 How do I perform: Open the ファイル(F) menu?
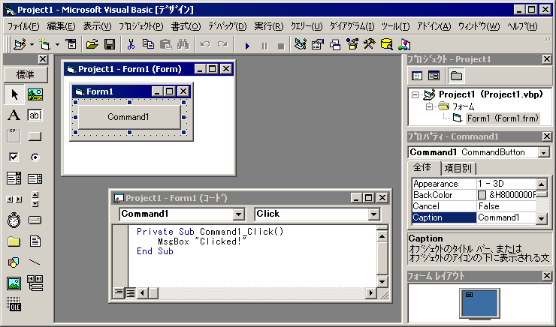tap(23, 26)
